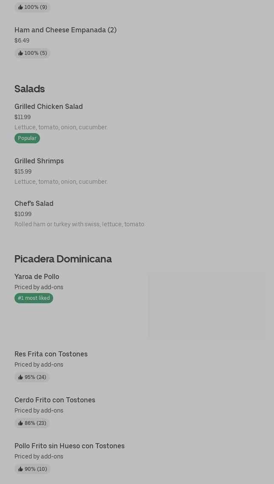Viewport: 274px width, 484px height.
Task: Click the Picadera Dominicana section heading
Action: coord(63,259)
